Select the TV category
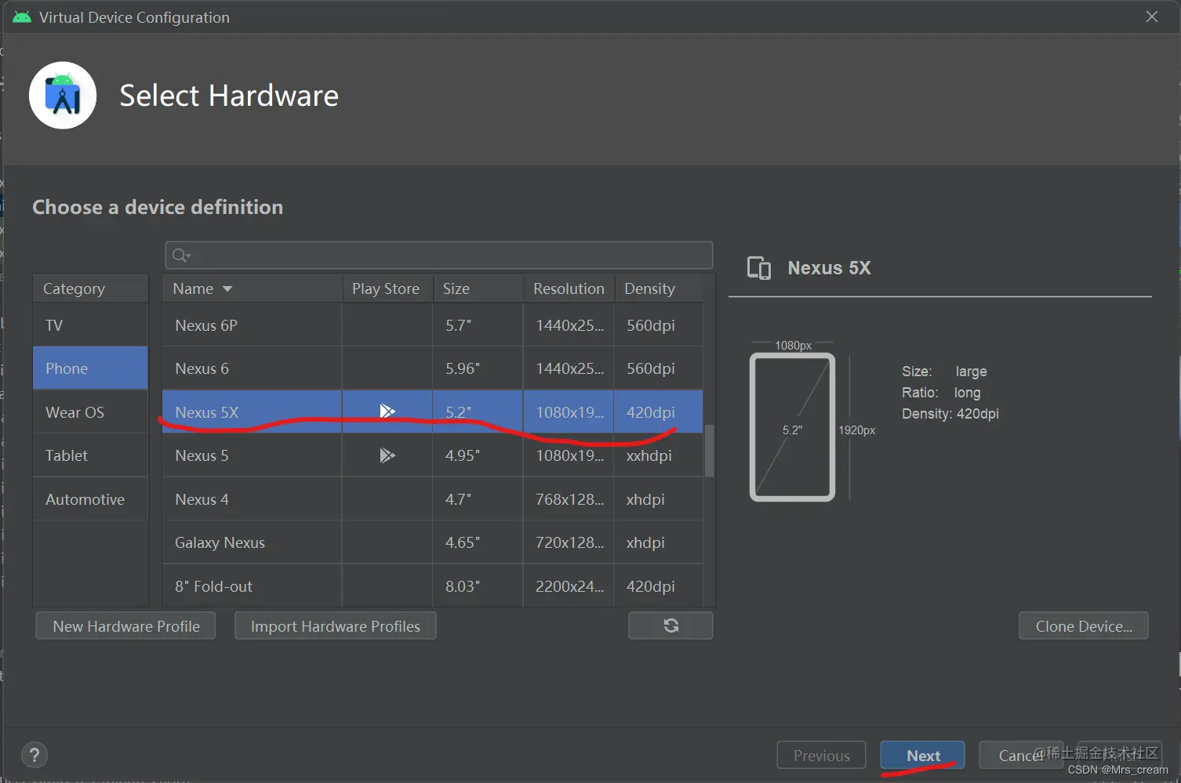1181x783 pixels. [x=90, y=325]
